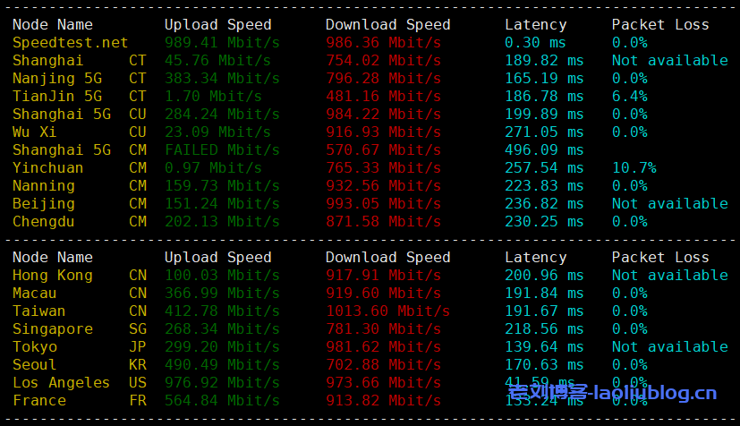
Task: Select the France node name
Action: click(x=39, y=401)
